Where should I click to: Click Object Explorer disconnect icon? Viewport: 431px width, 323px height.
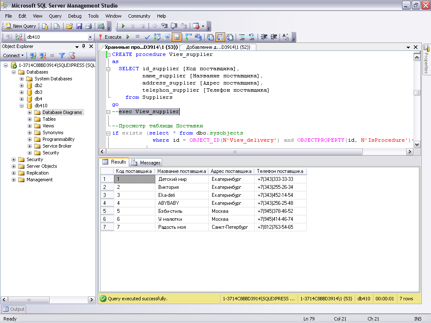(43, 56)
